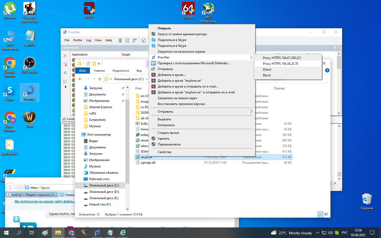This screenshot has width=381, height=238.
Task: Click the Proxifier icon in the taskbar
Action: [97, 233]
